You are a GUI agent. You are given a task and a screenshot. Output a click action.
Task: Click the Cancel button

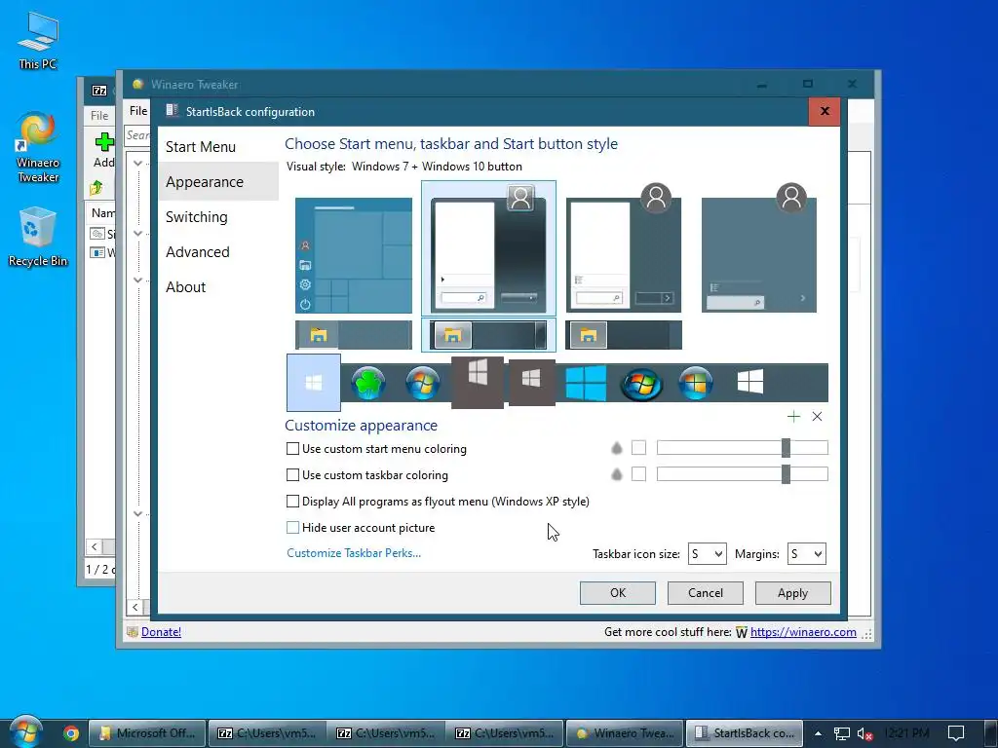706,593
